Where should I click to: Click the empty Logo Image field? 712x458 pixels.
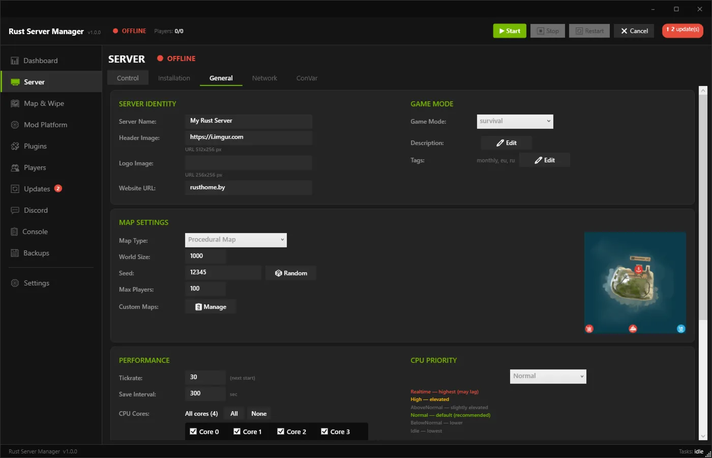click(249, 163)
